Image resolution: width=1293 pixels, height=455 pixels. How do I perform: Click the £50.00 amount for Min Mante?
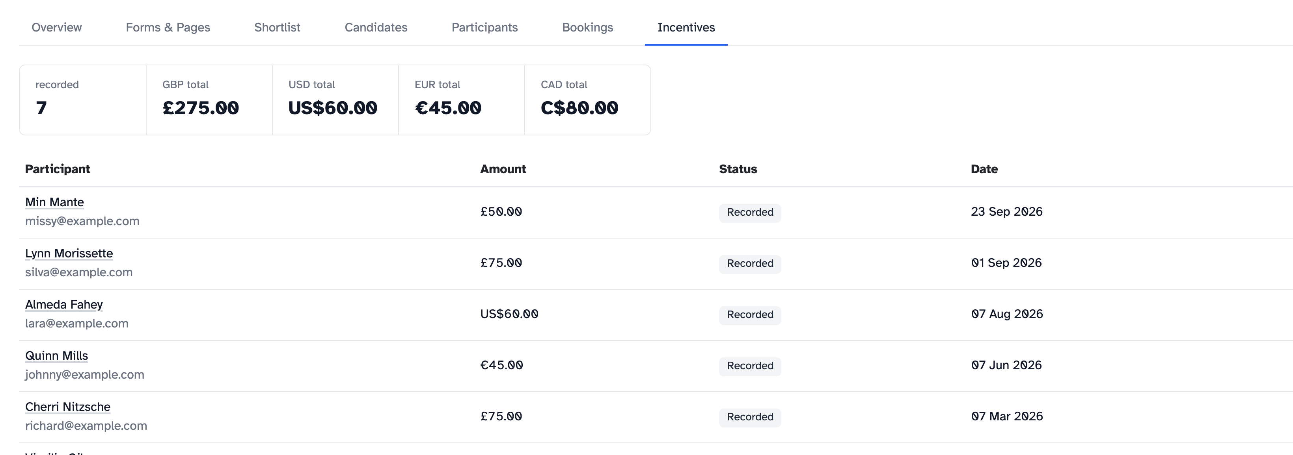[501, 211]
